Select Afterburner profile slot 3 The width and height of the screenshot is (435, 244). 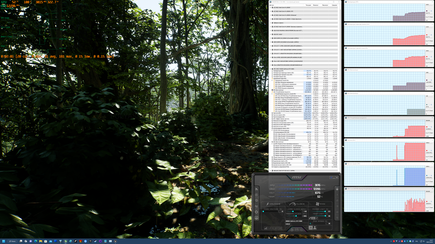[x=337, y=207]
